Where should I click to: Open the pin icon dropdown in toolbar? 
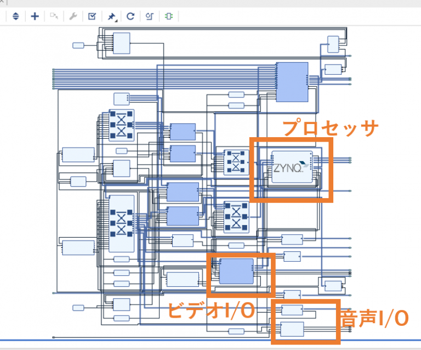coord(112,16)
